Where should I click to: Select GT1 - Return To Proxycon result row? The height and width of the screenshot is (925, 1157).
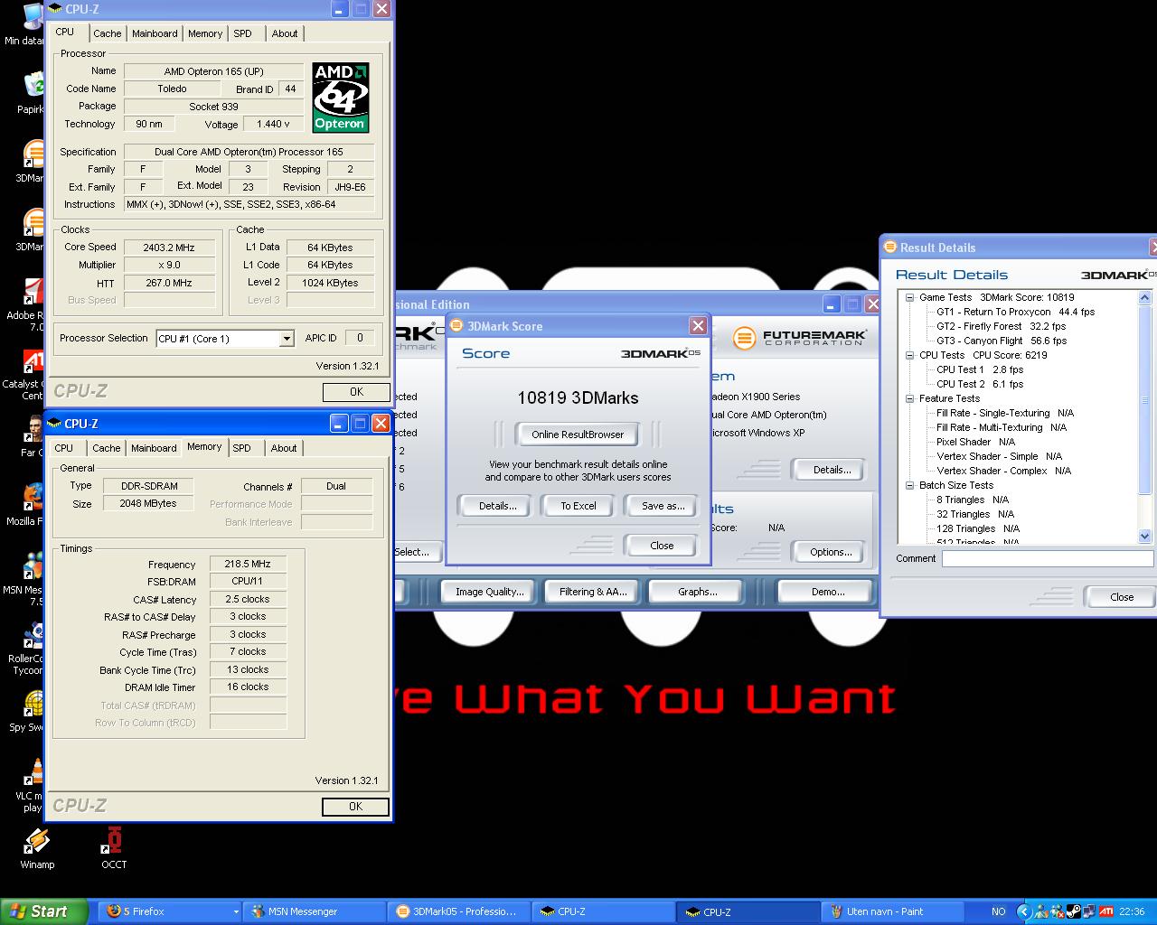pyautogui.click(x=1015, y=312)
